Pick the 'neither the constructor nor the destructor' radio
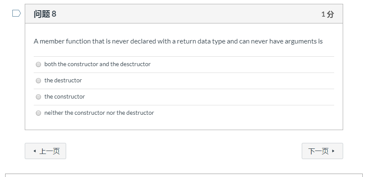376x177 pixels. coord(38,113)
